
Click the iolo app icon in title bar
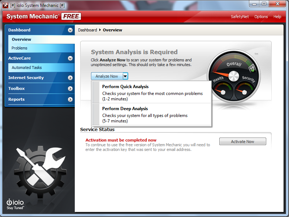[x=5, y=5]
